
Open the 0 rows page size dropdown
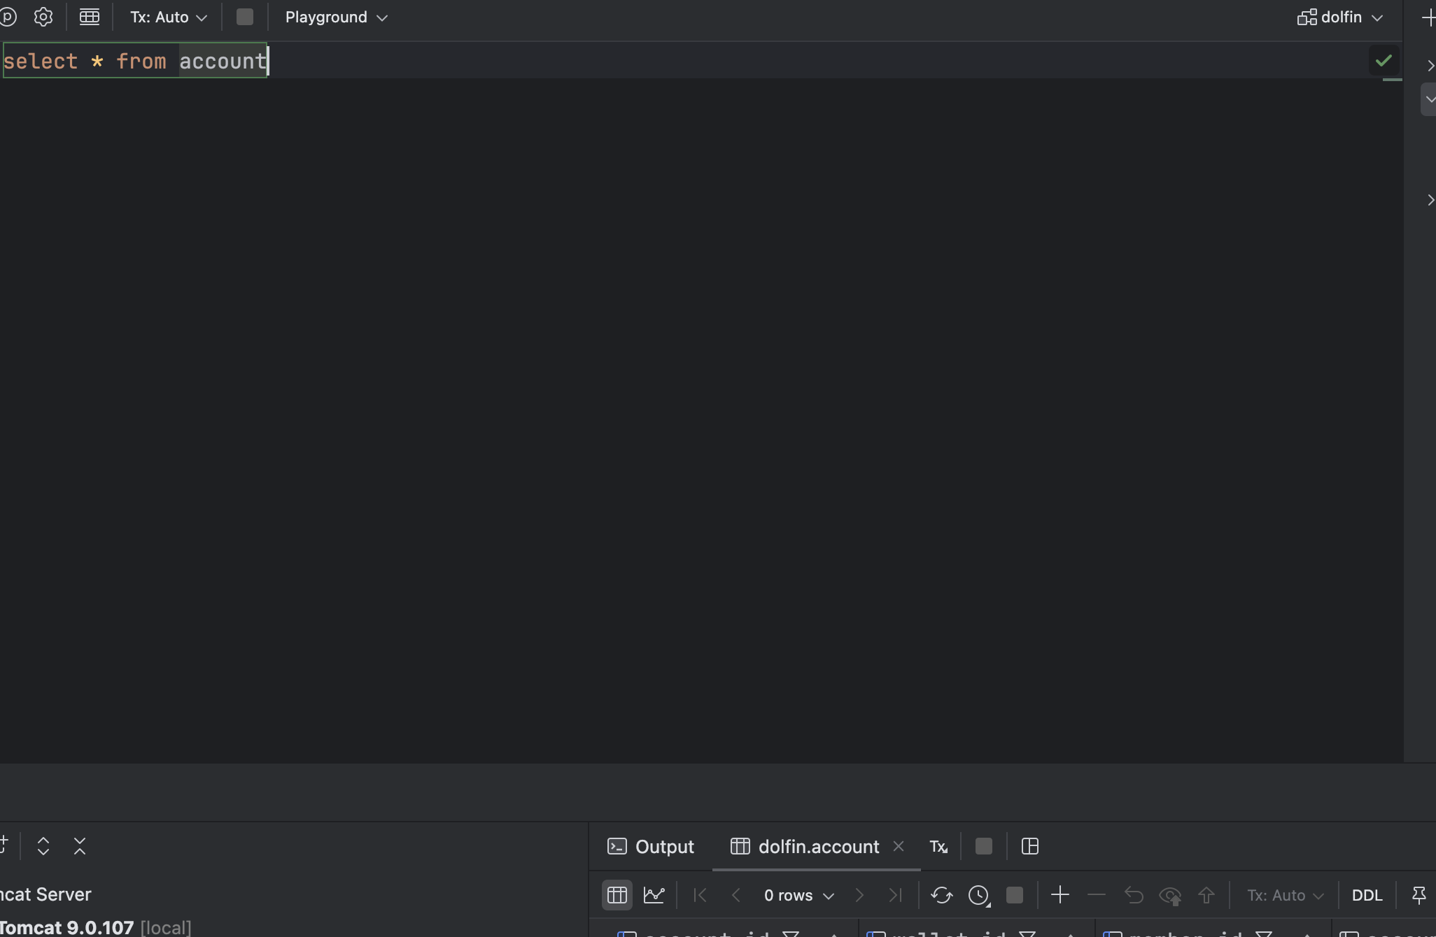[798, 895]
